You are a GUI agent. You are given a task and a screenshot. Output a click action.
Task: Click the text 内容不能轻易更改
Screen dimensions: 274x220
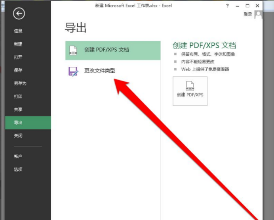(198, 62)
